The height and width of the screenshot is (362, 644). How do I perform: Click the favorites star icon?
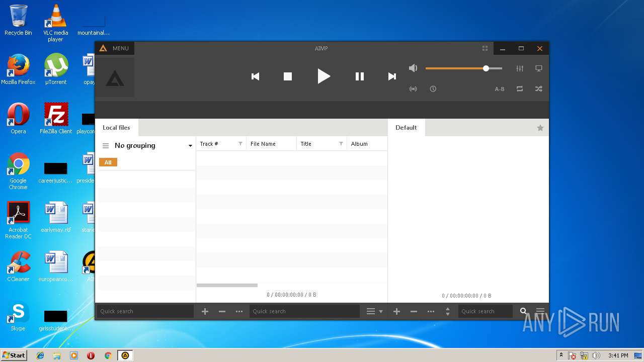pyautogui.click(x=540, y=128)
